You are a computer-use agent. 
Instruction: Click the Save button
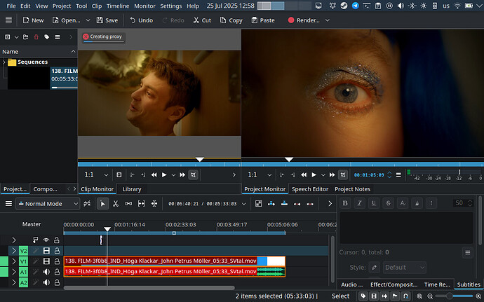106,20
